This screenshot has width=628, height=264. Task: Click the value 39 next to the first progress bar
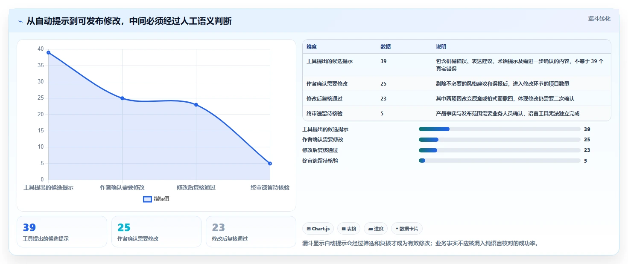[587, 129]
